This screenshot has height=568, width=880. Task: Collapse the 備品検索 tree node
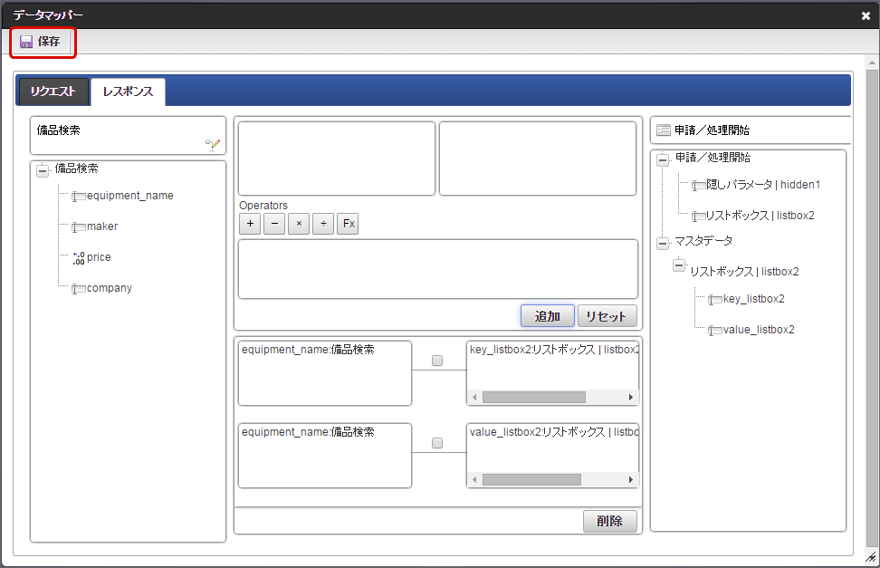43,170
